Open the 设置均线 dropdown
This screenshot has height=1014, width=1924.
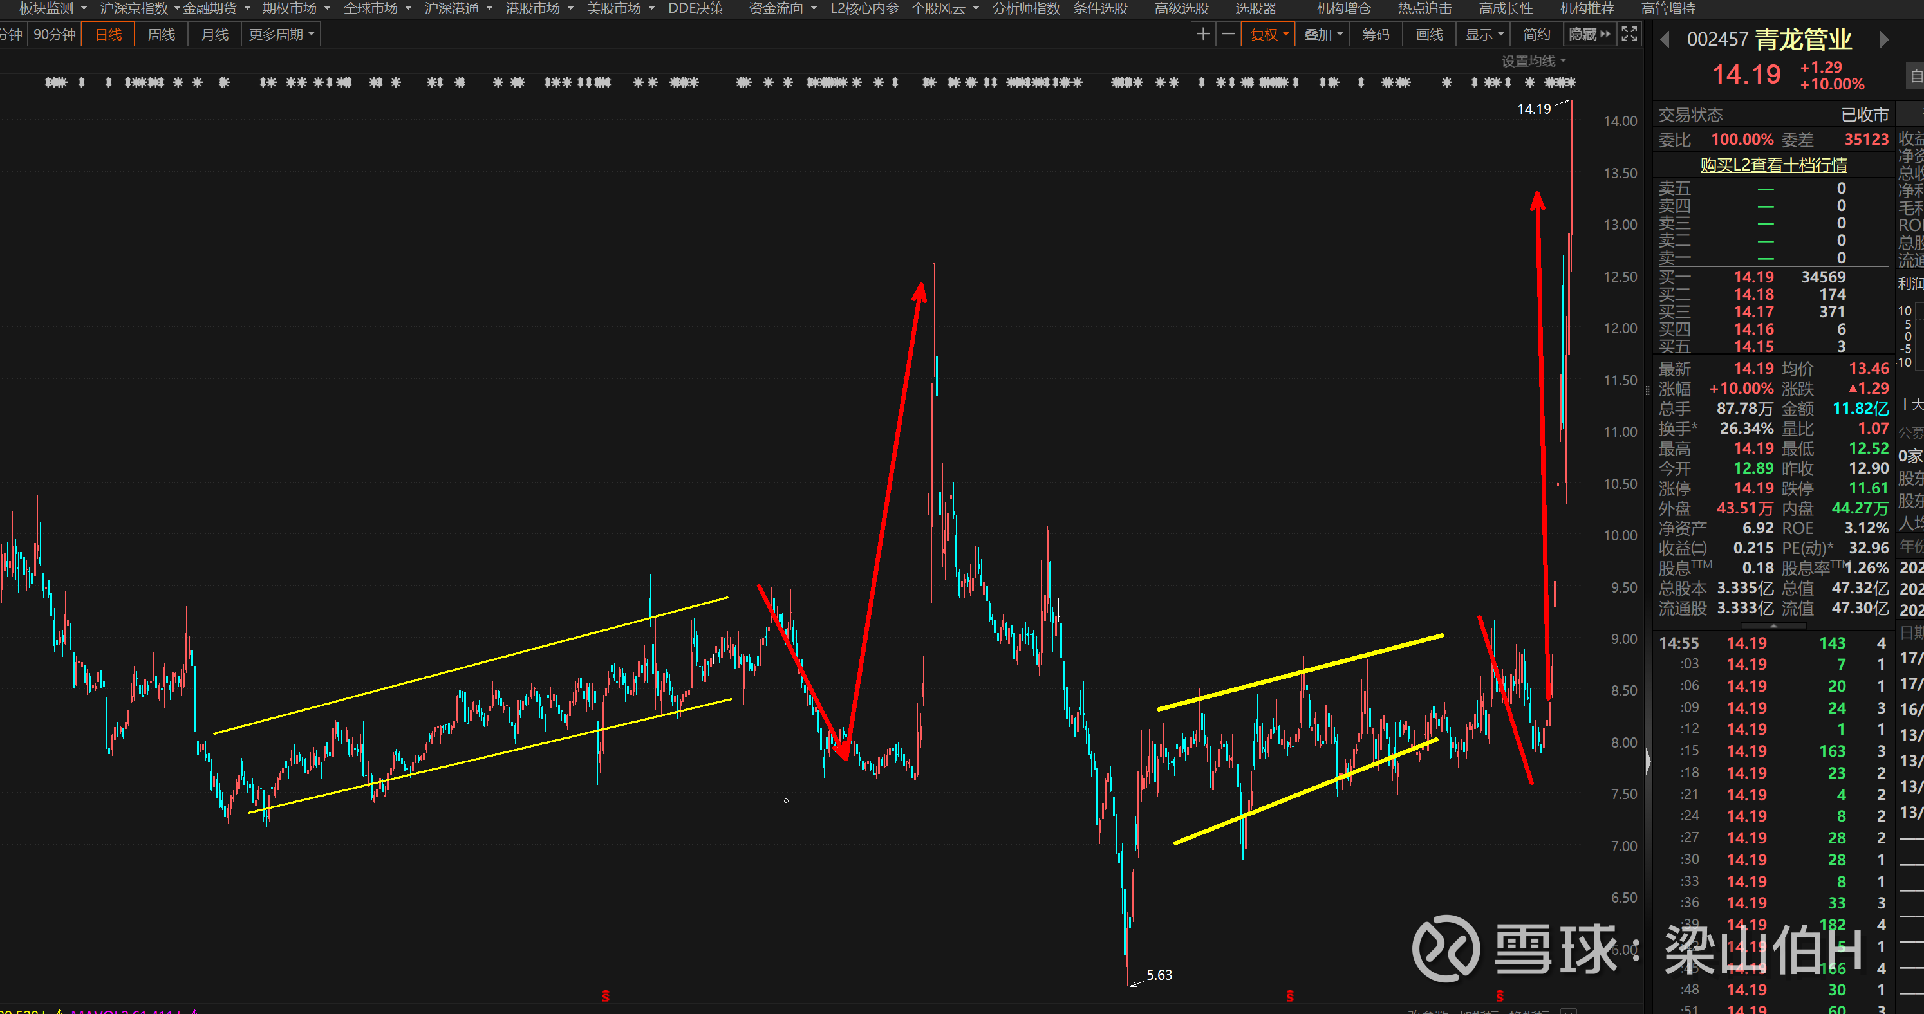tap(1533, 61)
